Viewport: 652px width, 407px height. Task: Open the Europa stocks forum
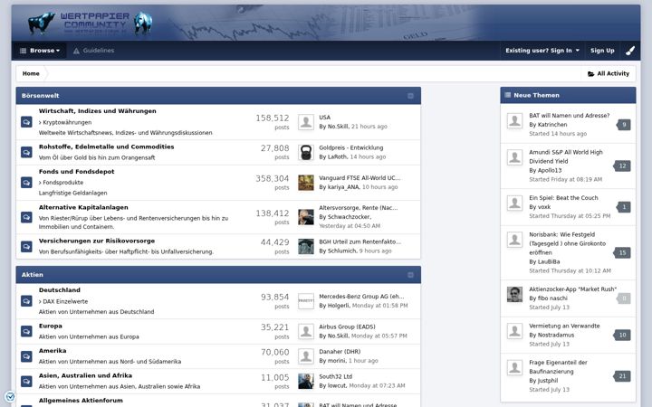point(51,326)
